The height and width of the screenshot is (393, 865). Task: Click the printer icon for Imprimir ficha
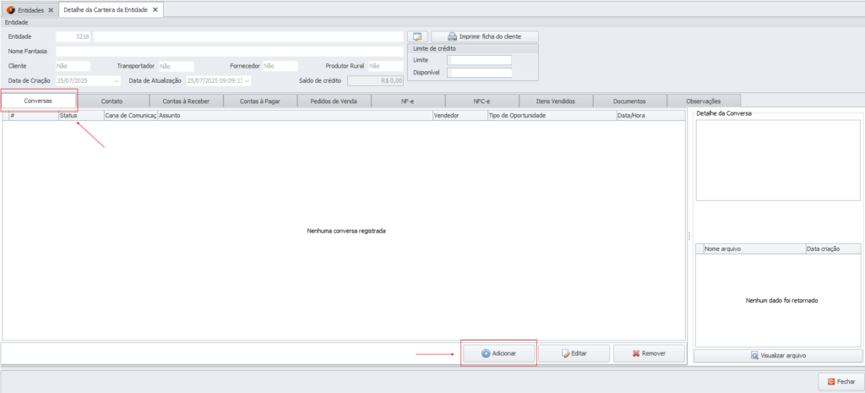point(452,37)
